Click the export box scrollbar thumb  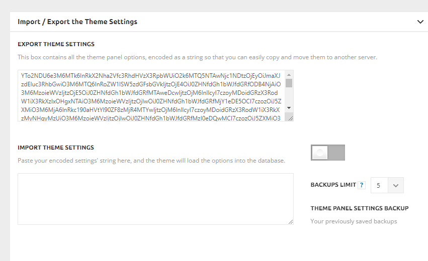tap(289, 83)
